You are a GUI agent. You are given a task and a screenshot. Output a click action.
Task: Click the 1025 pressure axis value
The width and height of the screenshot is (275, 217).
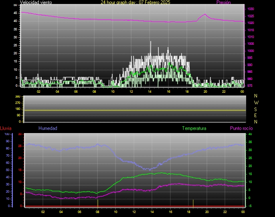(251, 16)
